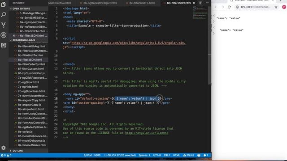Open file 6b-filterSubsetOfItem...
The image size is (287, 161).
click(x=33, y=51)
